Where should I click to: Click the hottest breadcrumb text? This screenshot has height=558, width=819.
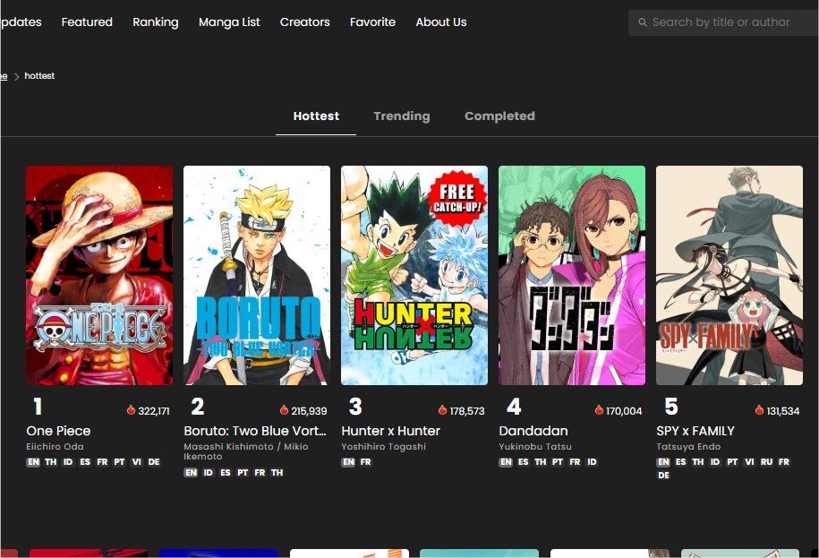point(39,76)
